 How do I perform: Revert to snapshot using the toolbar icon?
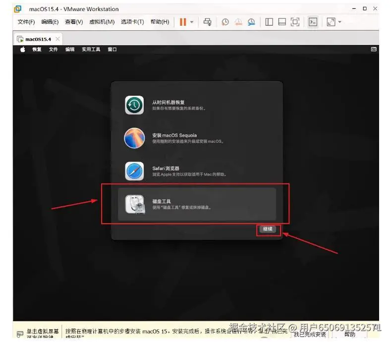tap(238, 22)
